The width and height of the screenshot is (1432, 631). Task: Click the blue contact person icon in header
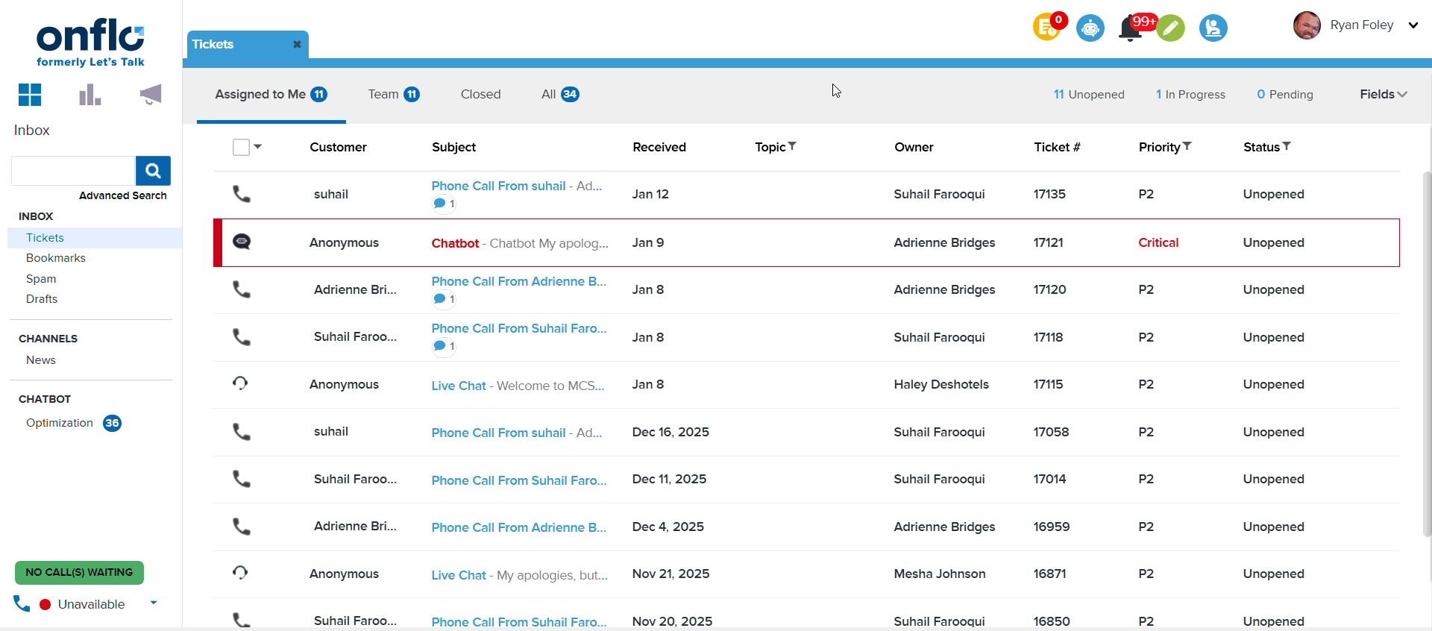(x=1213, y=28)
